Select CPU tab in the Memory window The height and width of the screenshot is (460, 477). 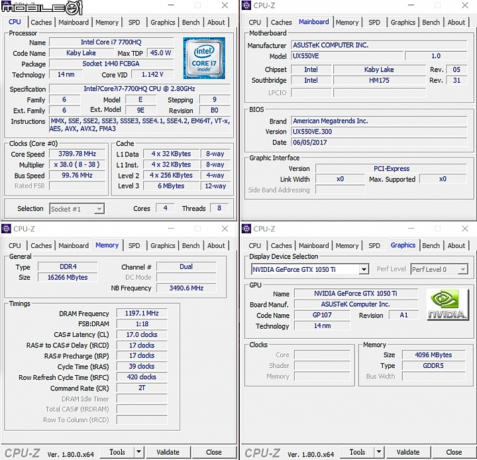pos(15,245)
